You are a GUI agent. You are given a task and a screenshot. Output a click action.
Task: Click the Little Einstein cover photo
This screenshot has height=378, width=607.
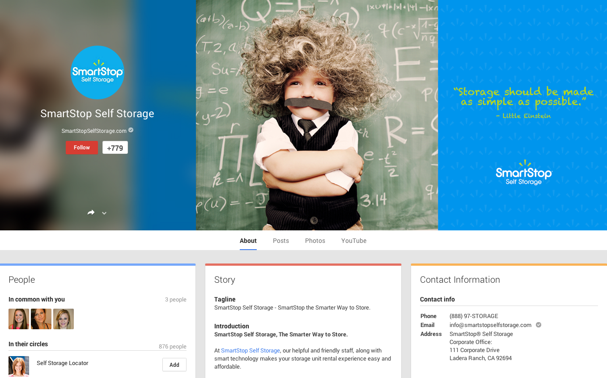tap(317, 115)
